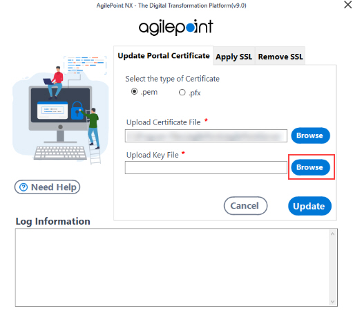Click the agilepoint logo
Image resolution: width=353 pixels, height=311 pixels.
tap(176, 27)
